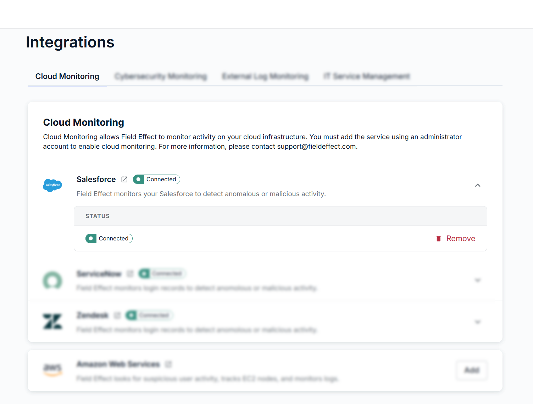The image size is (533, 404).
Task: Click the Integrations page heading
Action: [70, 42]
